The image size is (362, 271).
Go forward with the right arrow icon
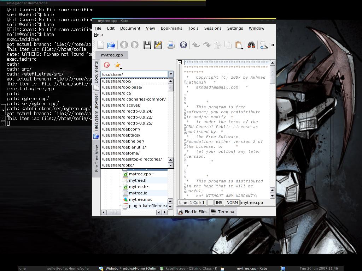pos(135,45)
